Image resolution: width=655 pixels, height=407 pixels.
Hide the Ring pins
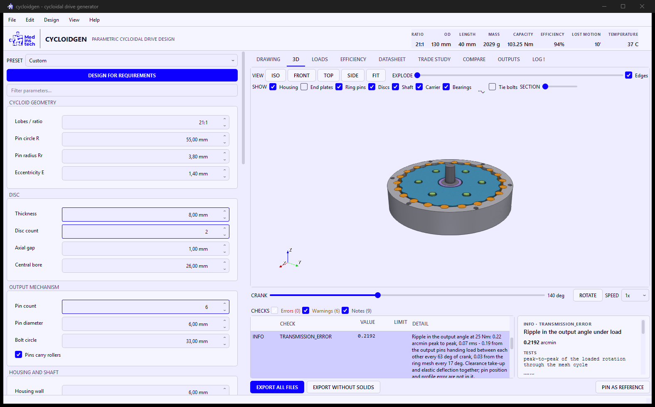pos(339,87)
